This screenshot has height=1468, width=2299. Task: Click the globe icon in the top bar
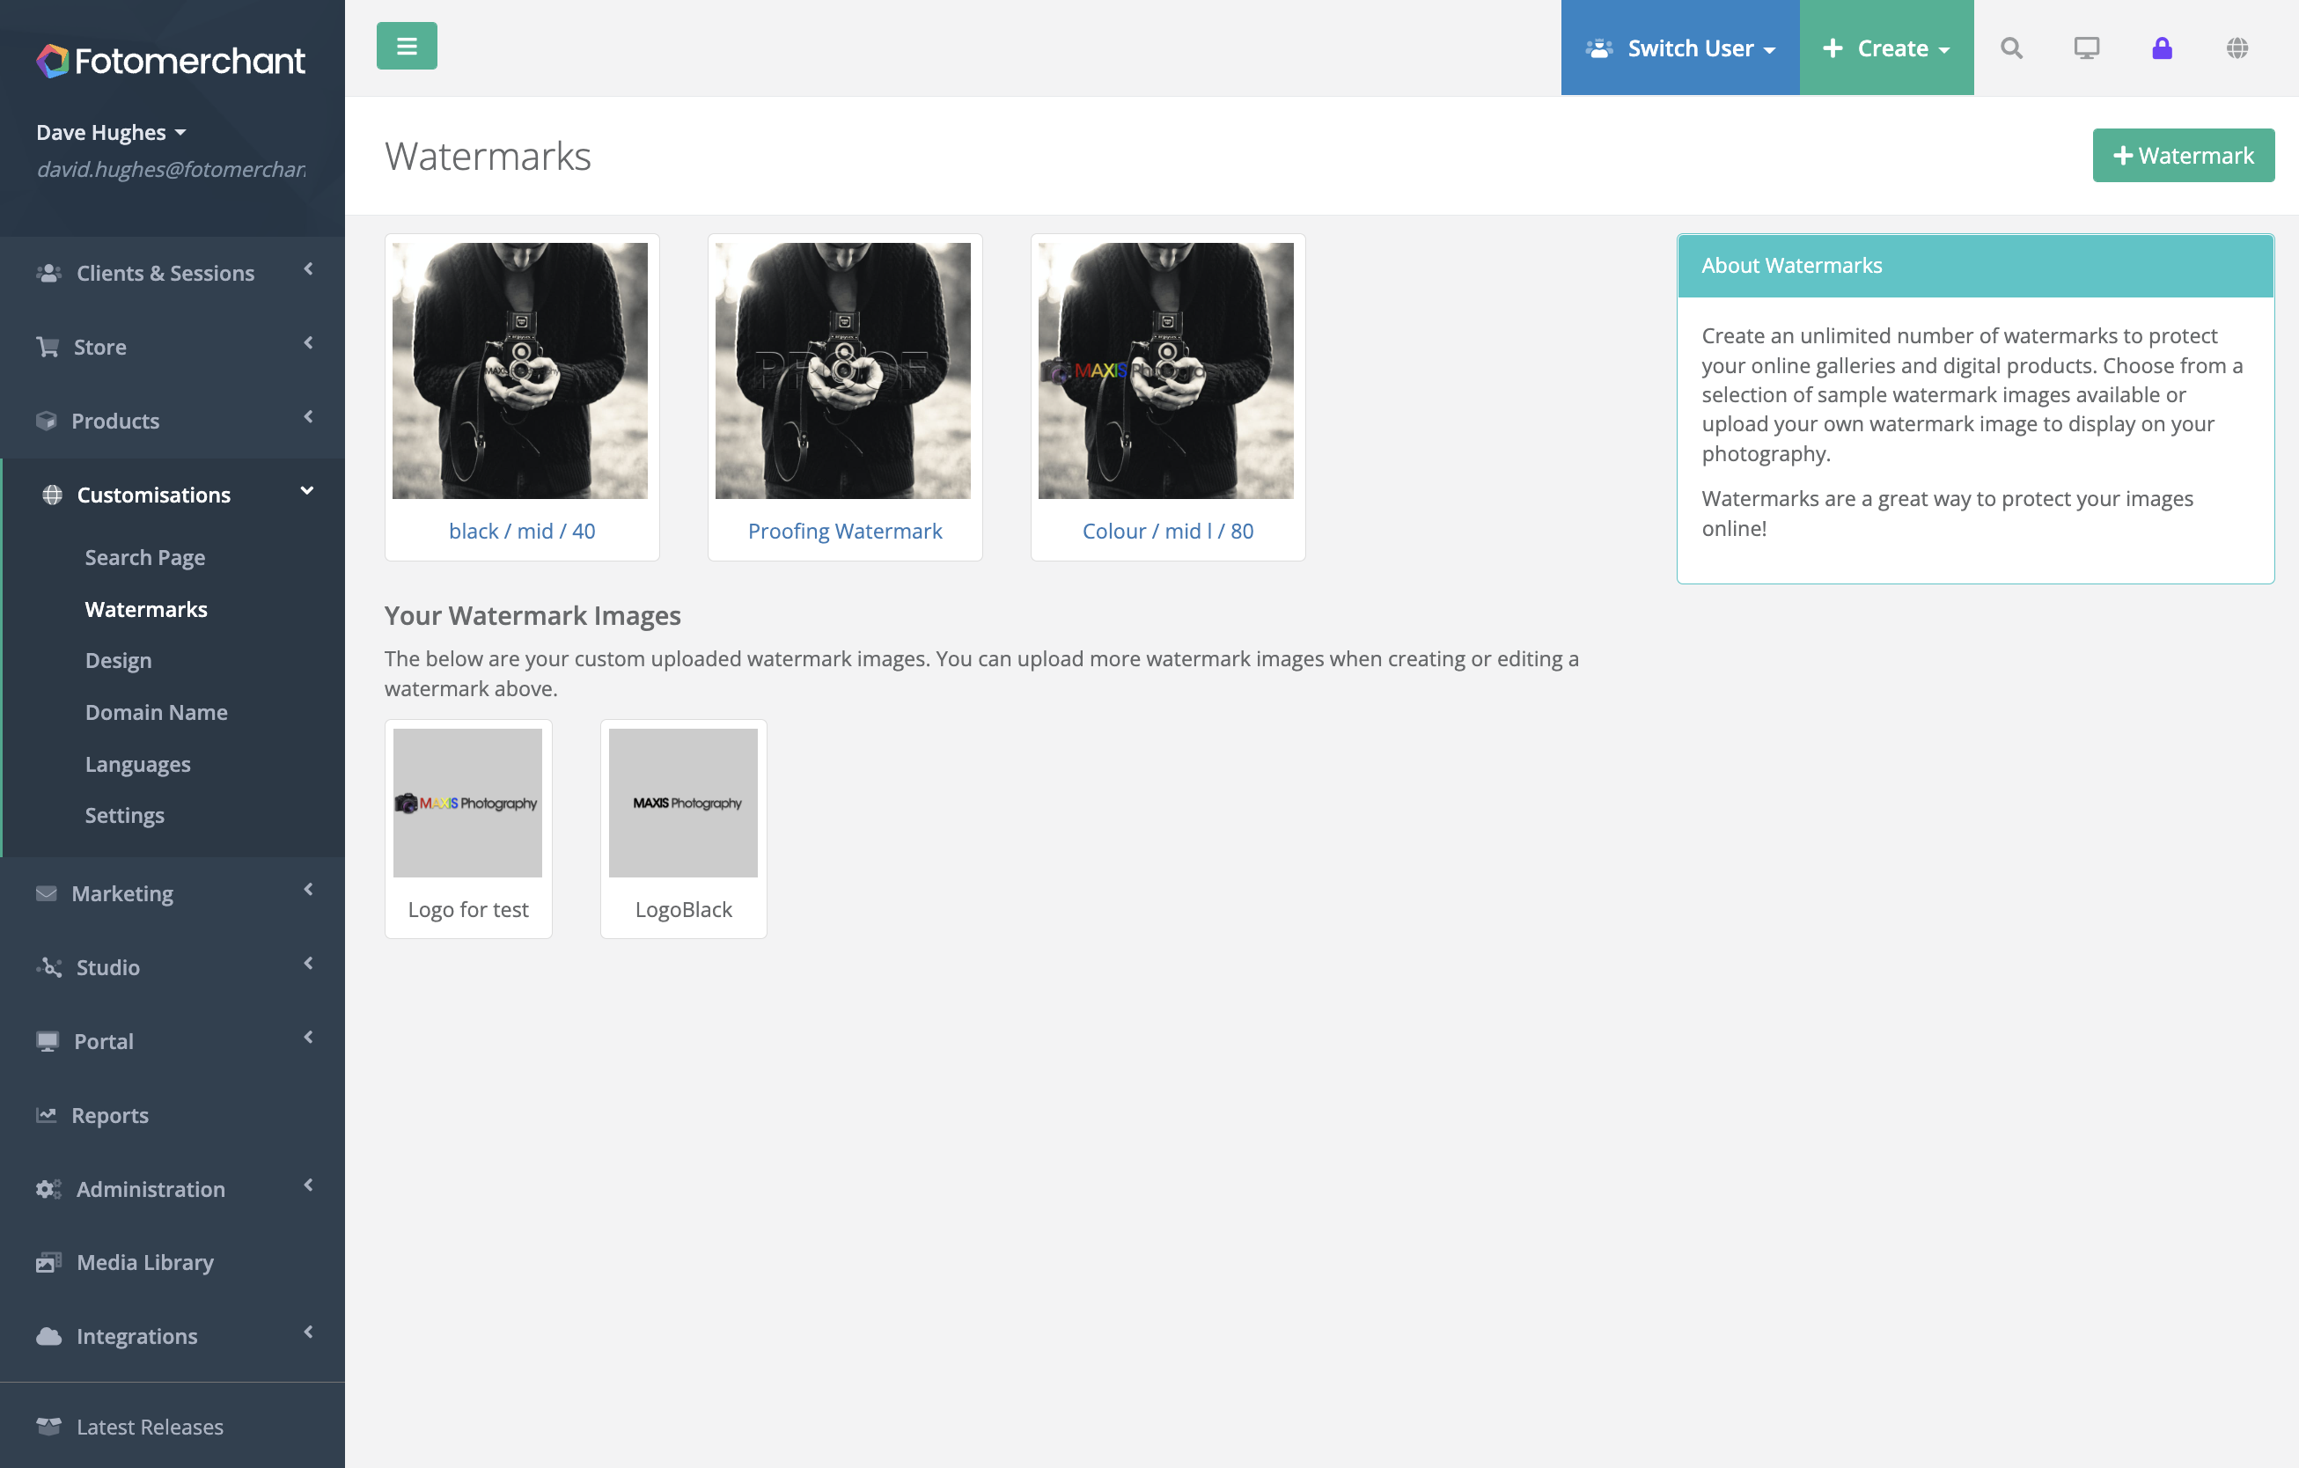tap(2237, 48)
